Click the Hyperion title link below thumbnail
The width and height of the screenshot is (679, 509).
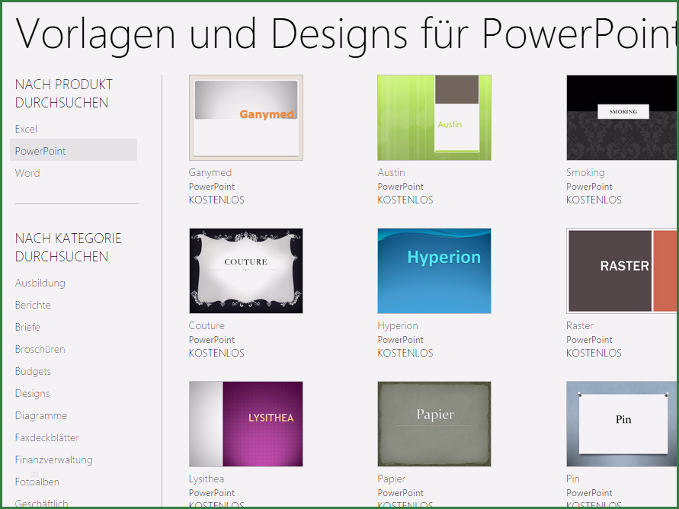[x=398, y=325]
